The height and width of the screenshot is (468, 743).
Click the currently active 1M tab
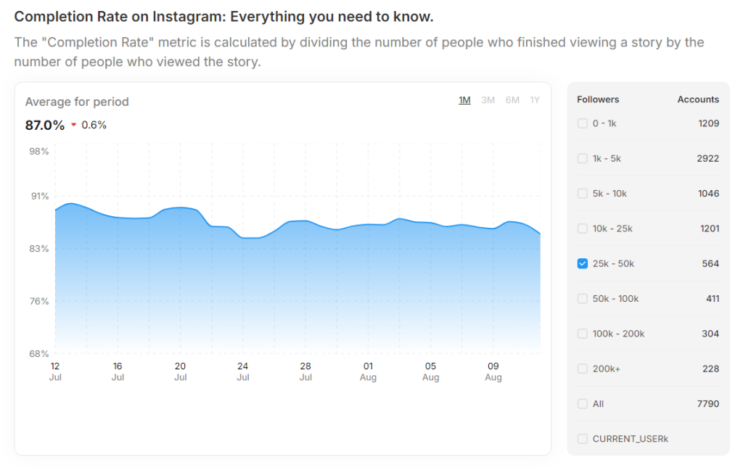click(x=465, y=100)
